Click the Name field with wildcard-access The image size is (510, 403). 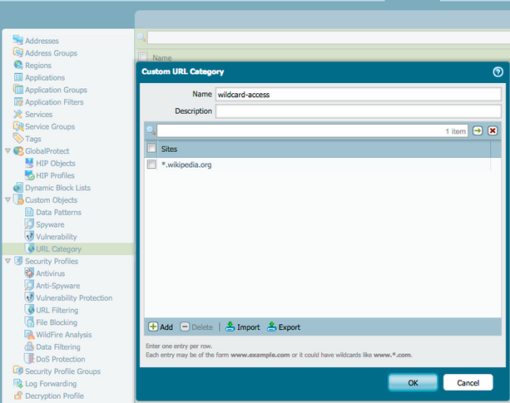tap(358, 95)
